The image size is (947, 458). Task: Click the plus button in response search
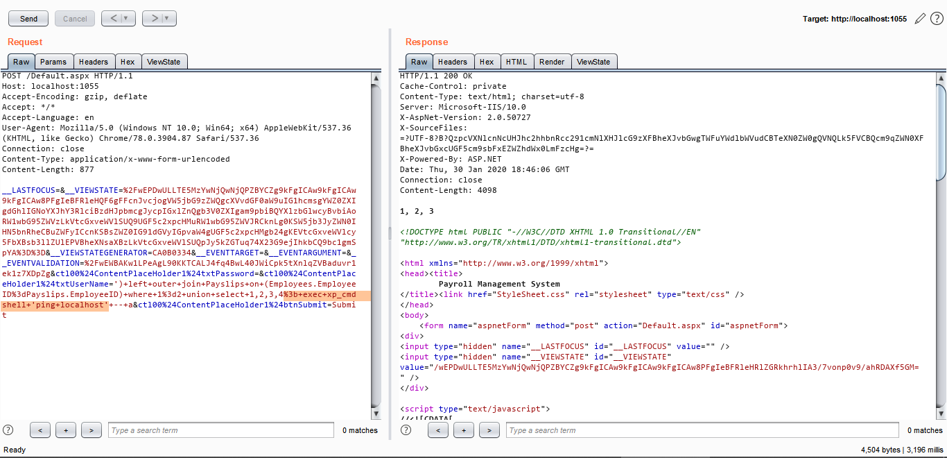pos(463,430)
